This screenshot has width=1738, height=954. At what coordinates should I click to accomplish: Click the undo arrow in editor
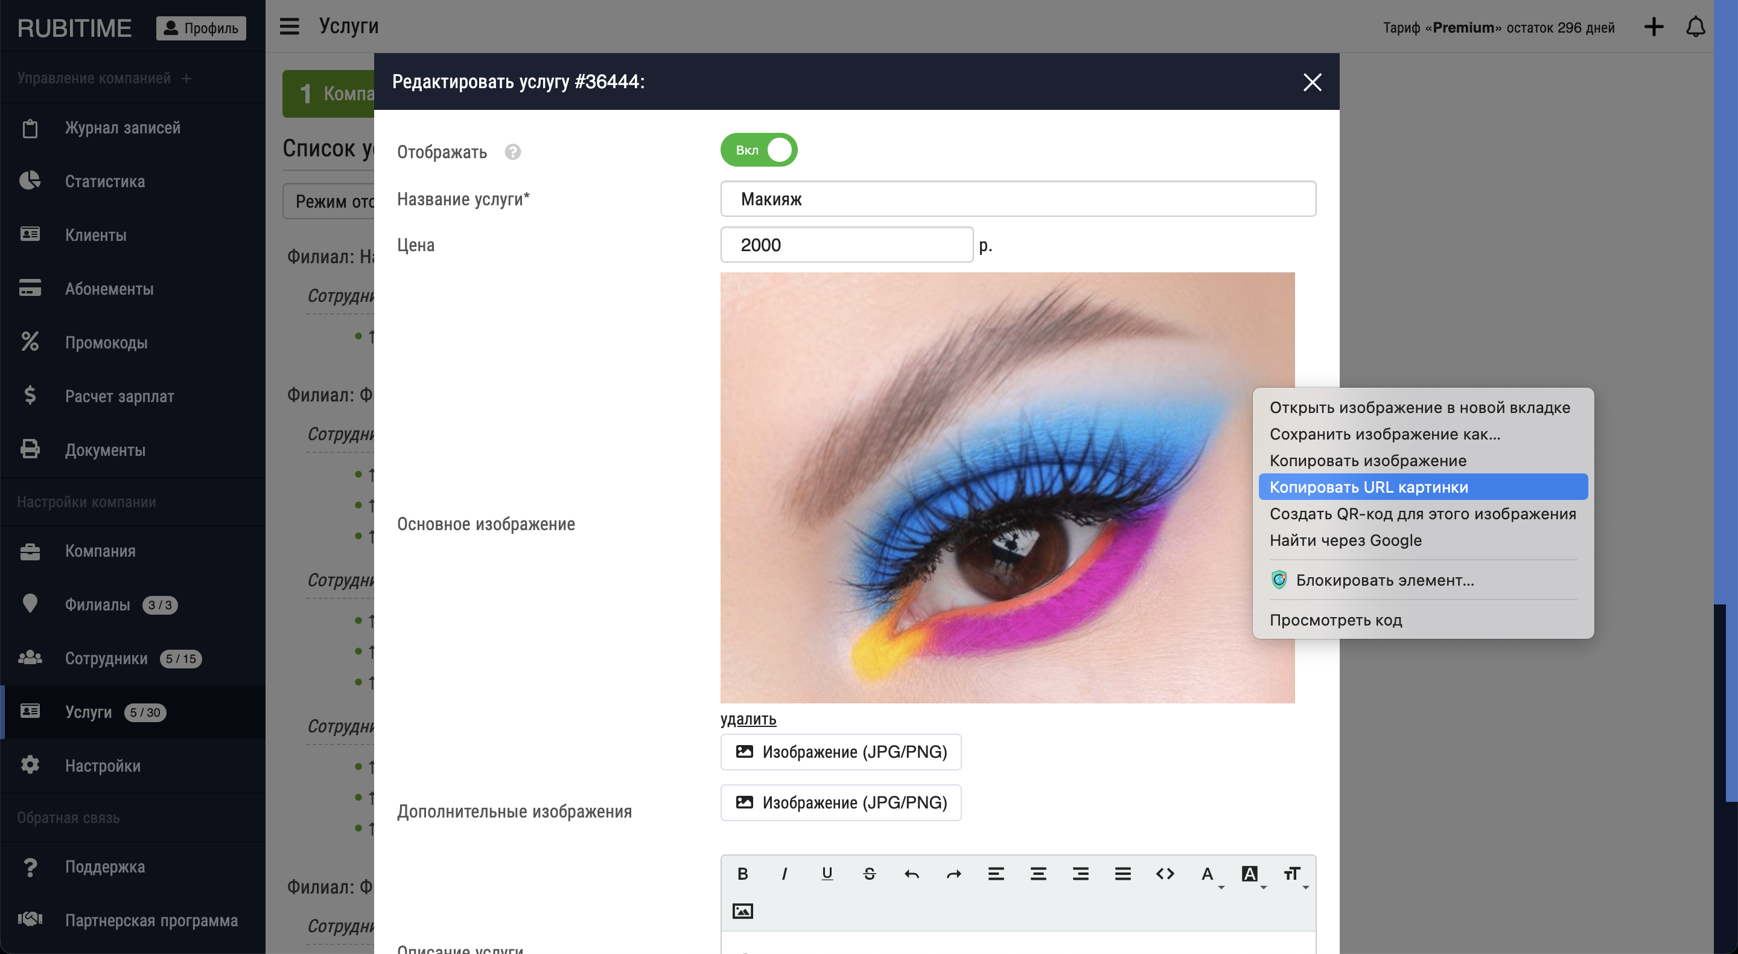point(911,874)
